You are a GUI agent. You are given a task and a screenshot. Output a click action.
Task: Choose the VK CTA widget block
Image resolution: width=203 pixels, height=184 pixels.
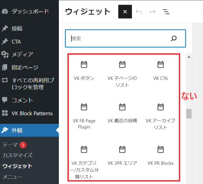160,71
